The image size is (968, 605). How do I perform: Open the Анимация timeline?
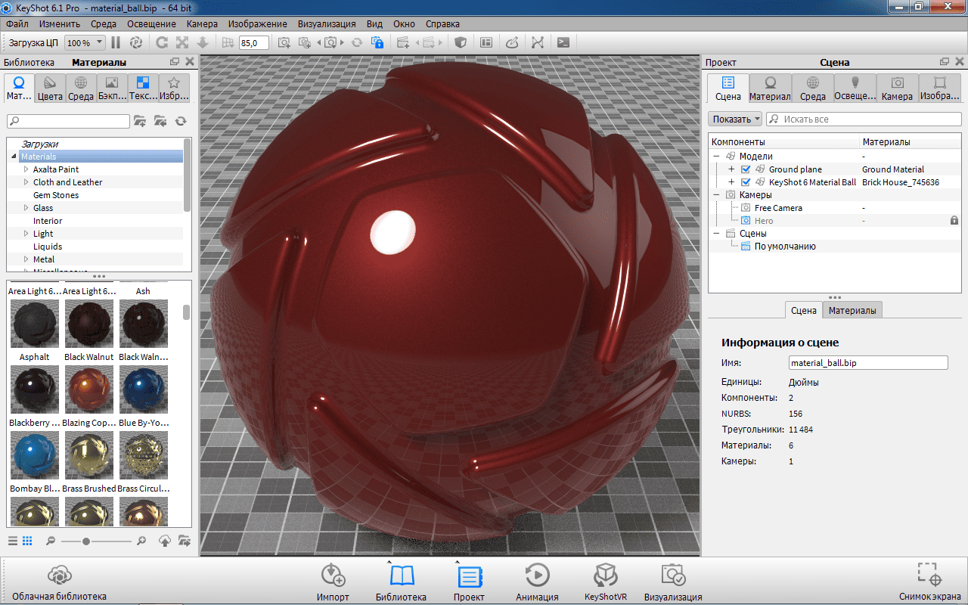pos(537,582)
